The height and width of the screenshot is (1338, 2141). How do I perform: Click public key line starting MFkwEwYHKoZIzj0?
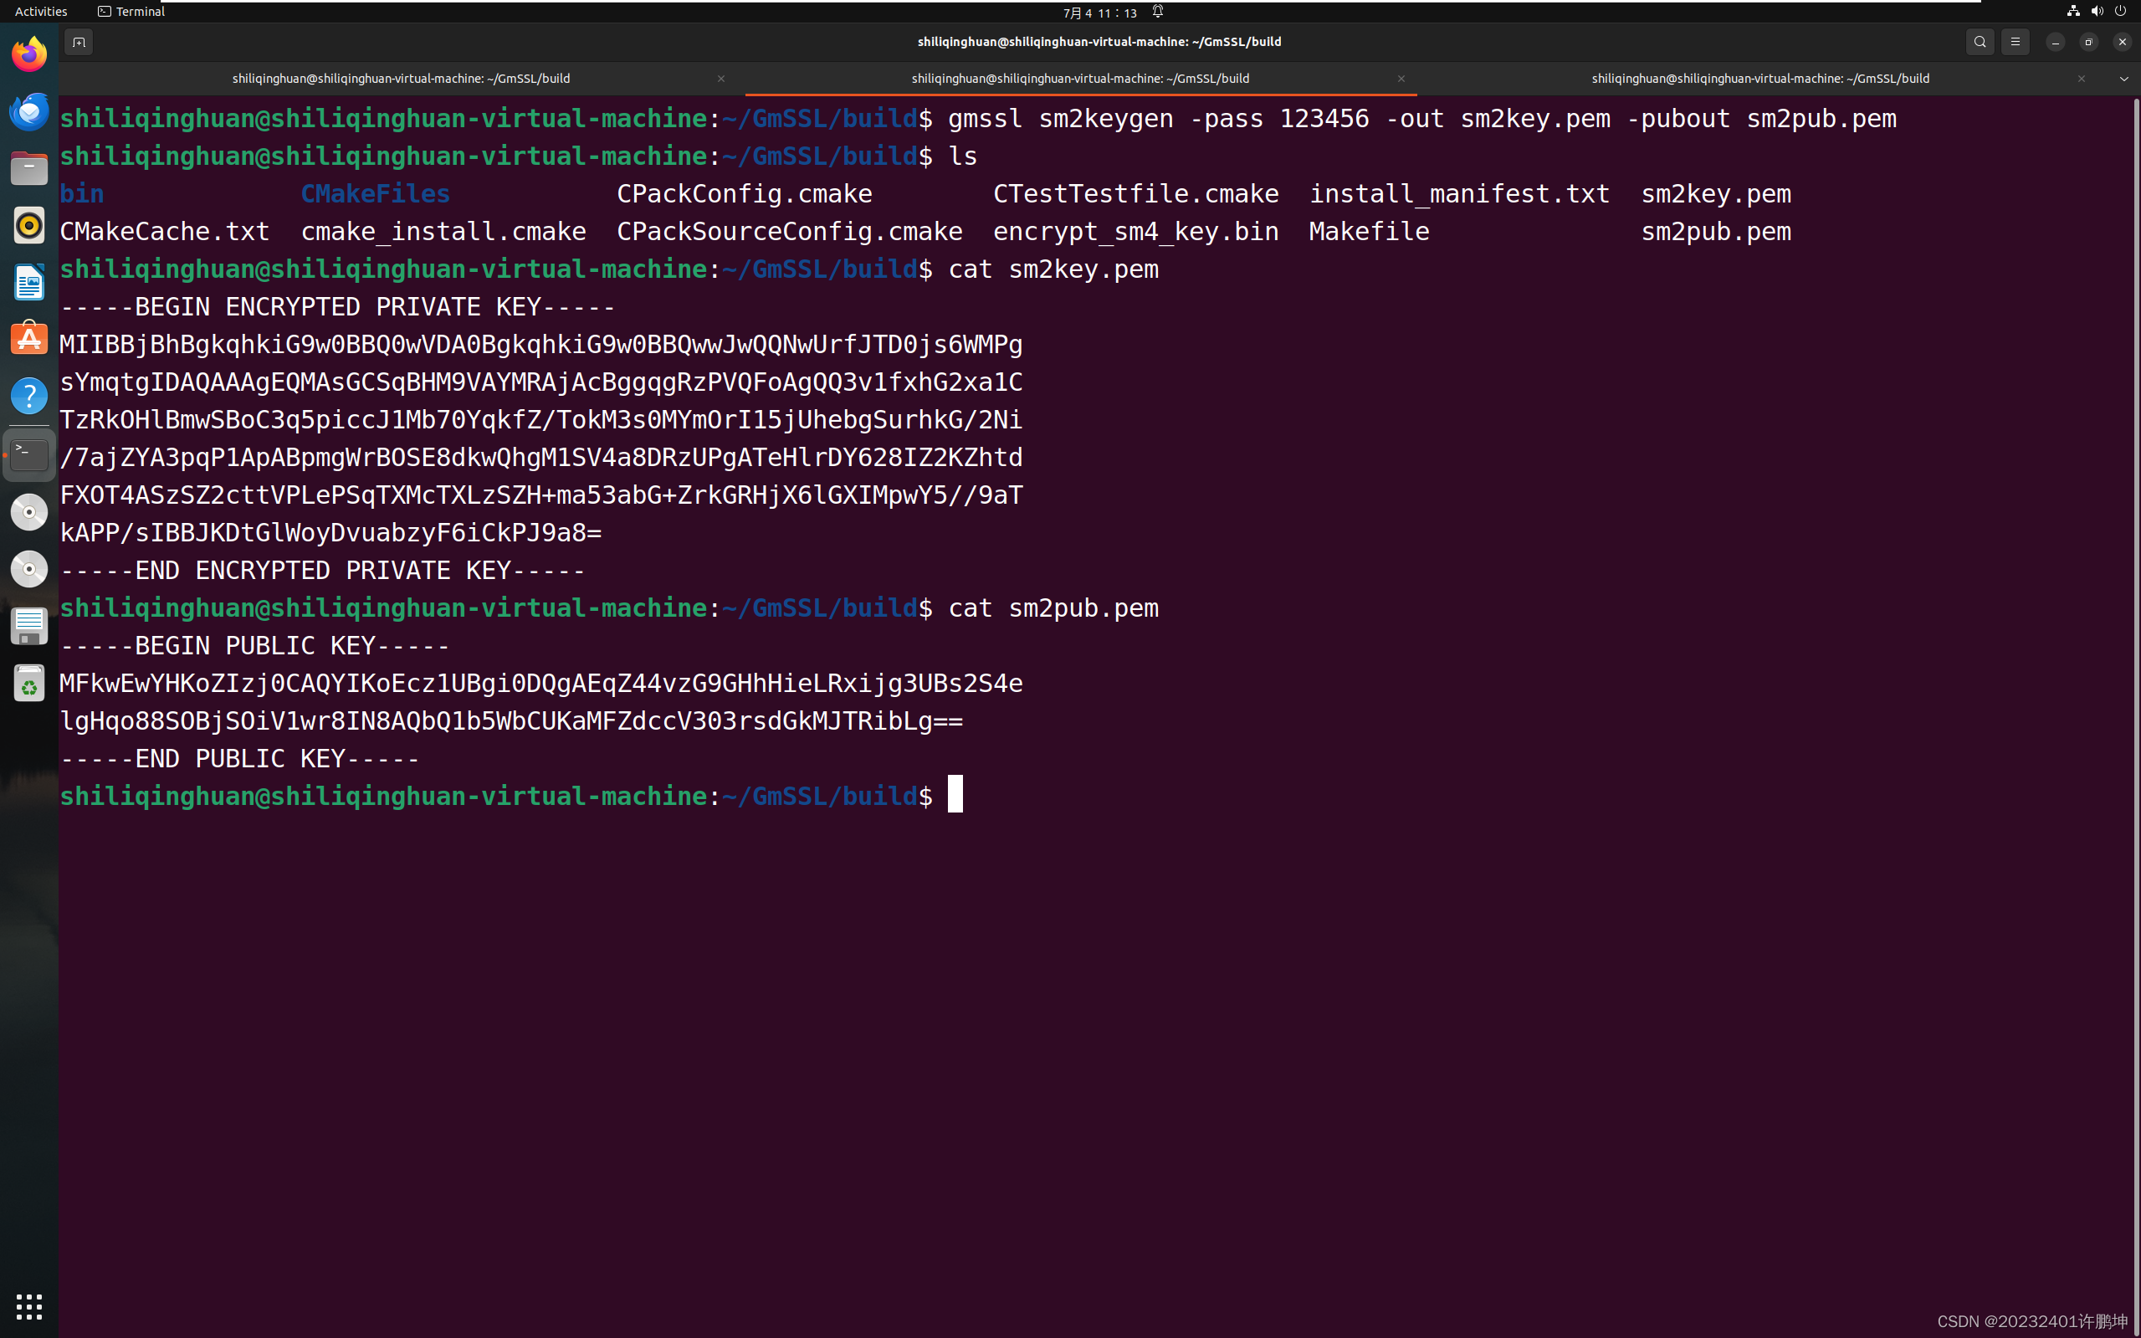(541, 684)
